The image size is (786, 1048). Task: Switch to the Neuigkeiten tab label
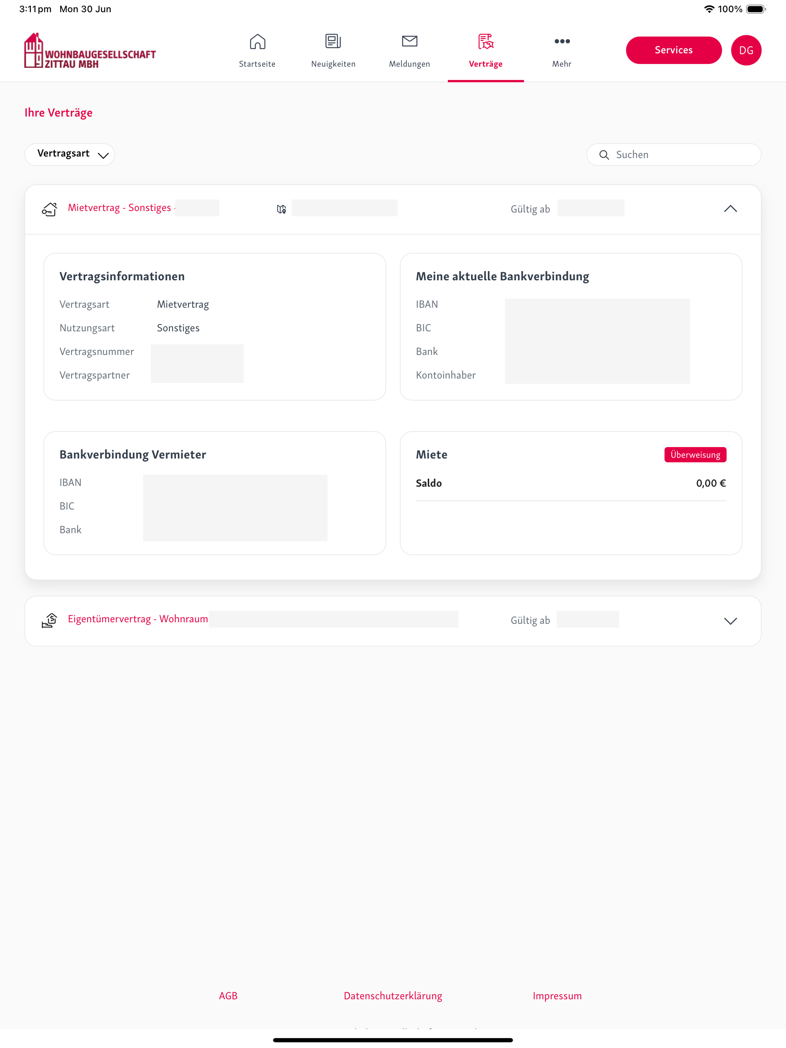(x=333, y=64)
